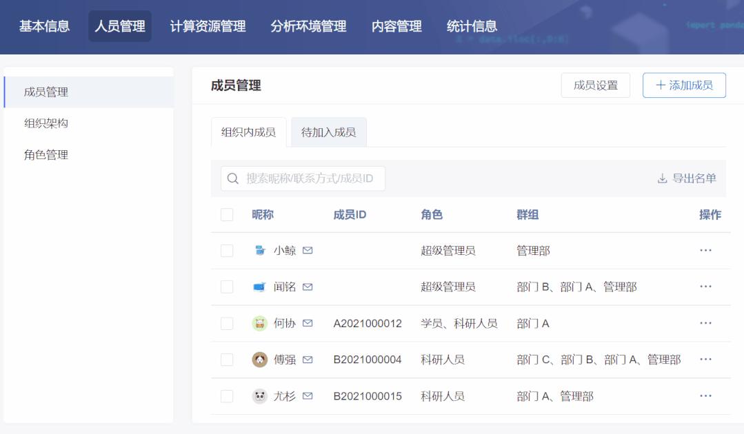Select the checkbox for 尤杉 row

tap(227, 396)
